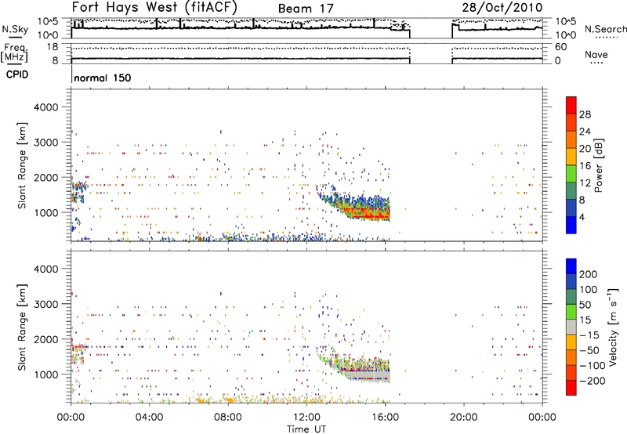627x434 pixels.
Task: Click the '-100' label on Velocity color bar
Action: (x=592, y=366)
